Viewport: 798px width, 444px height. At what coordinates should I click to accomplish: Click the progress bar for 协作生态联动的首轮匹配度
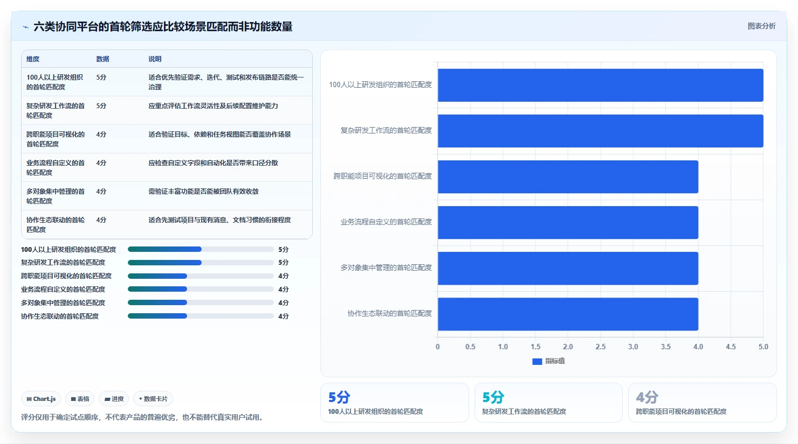tap(201, 316)
